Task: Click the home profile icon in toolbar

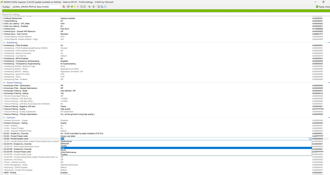Action: [63, 7]
